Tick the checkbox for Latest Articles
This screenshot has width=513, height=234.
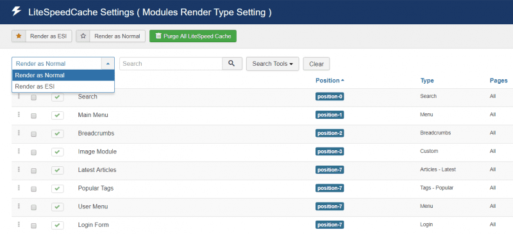(x=33, y=171)
